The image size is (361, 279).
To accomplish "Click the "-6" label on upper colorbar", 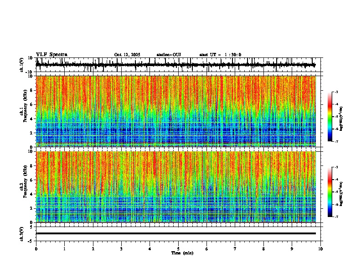I will point(336,129).
